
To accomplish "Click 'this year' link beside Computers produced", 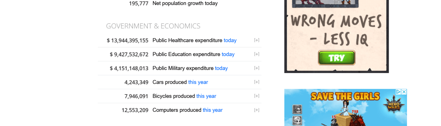I will [213, 110].
